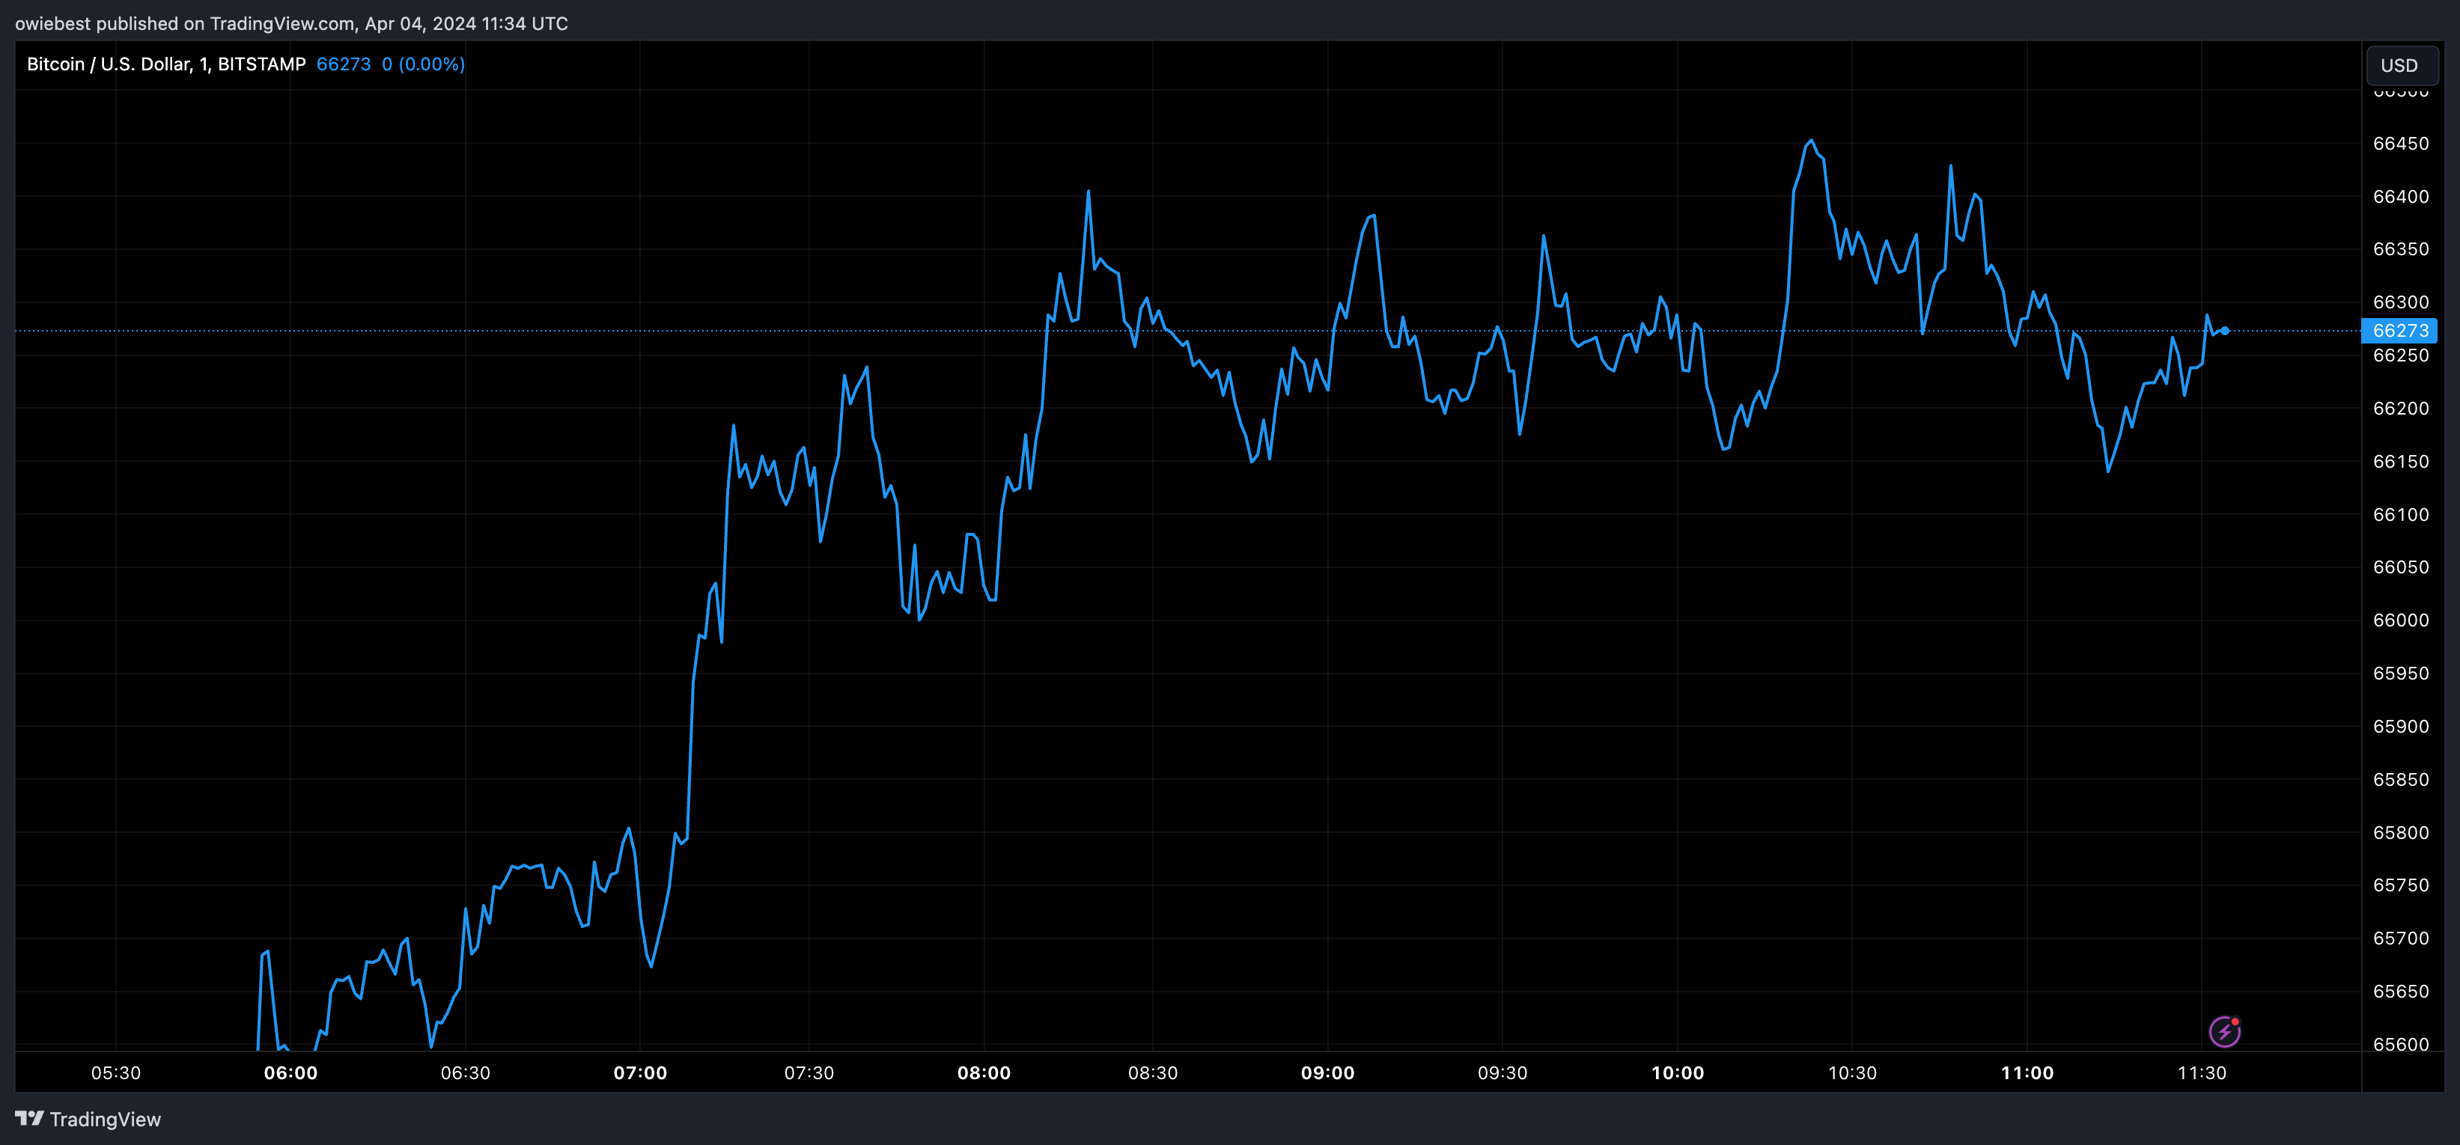Viewport: 2460px width, 1145px height.
Task: Click the 07:30 time axis label
Action: [809, 1072]
